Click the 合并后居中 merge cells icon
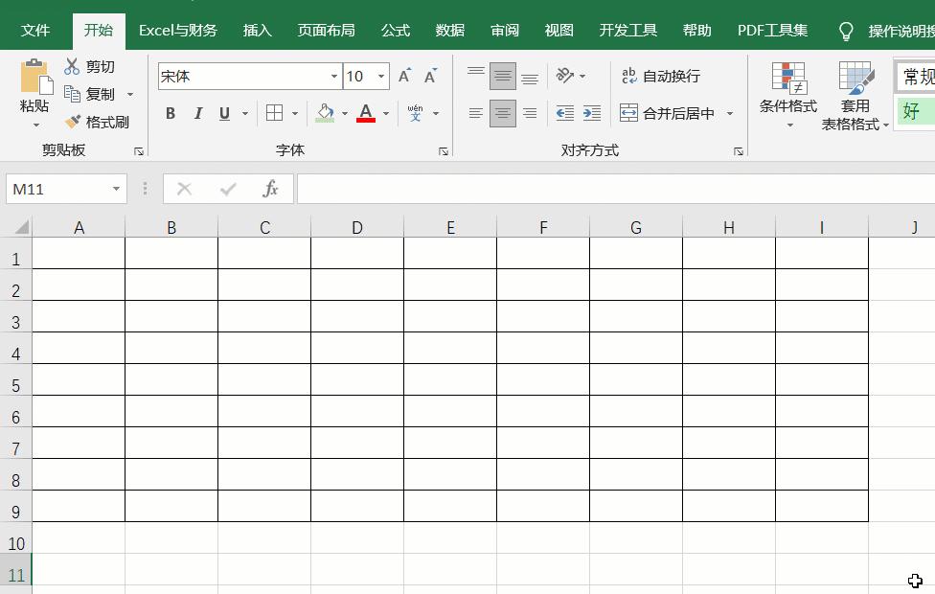This screenshot has width=935, height=594. click(629, 112)
